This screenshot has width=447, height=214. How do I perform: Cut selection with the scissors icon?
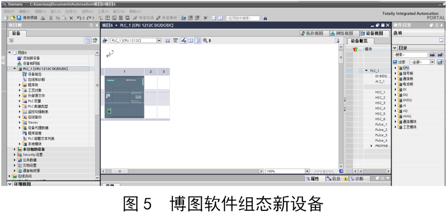pyautogui.click(x=51, y=18)
